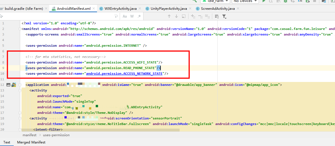This screenshot has width=335, height=146.
Task: Click the Select All Occurrences icon
Action: click(207, 16)
